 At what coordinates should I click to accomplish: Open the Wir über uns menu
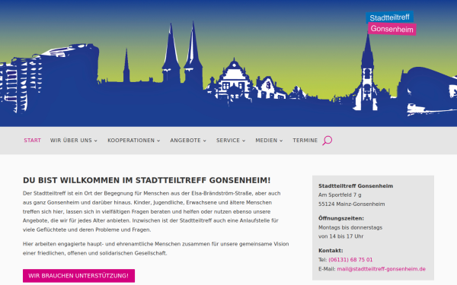tap(71, 141)
